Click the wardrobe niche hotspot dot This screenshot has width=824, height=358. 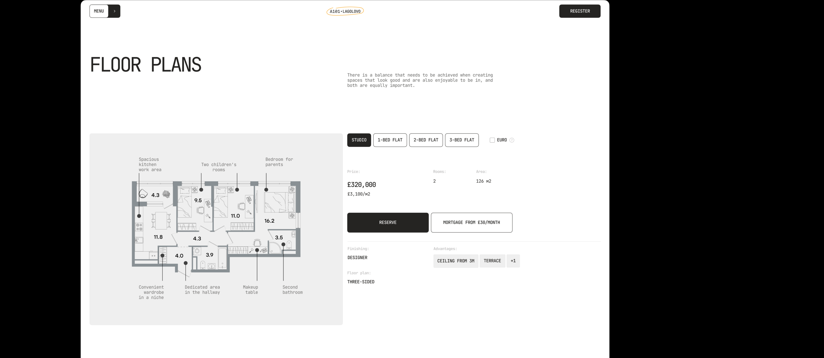coord(162,256)
